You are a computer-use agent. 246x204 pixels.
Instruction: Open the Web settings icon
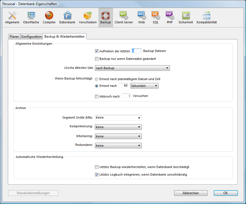[141, 17]
